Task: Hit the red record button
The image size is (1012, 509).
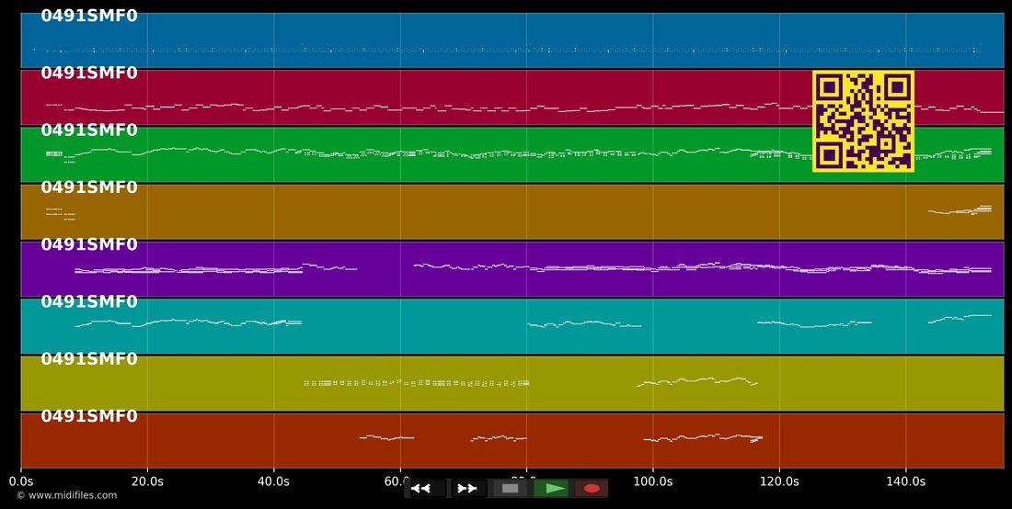Action: click(592, 489)
